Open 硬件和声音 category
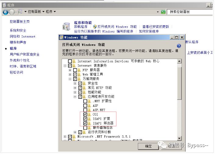Viewport: 215px width, 155px height. pyautogui.click(x=18, y=42)
